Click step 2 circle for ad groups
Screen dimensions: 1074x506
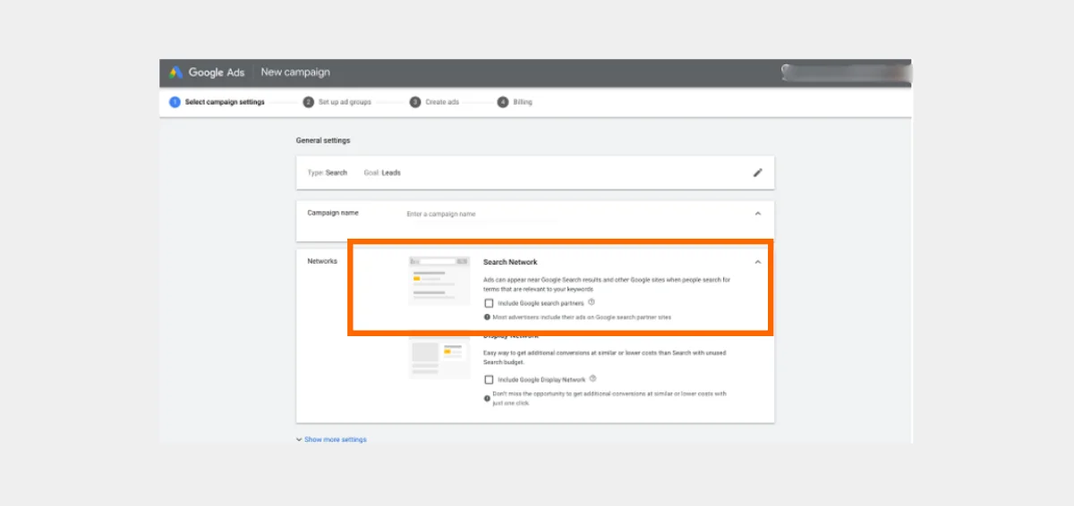309,102
